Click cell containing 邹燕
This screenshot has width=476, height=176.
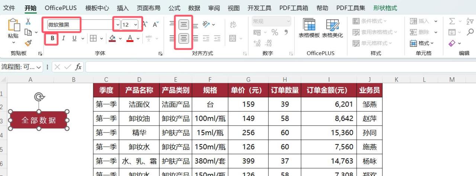tap(370, 104)
